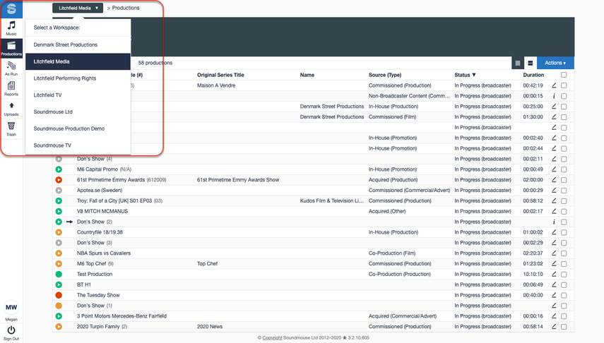Viewport: 604px width, 343px height.
Task: Edit the Maison A Vendre row pencil
Action: click(554, 85)
